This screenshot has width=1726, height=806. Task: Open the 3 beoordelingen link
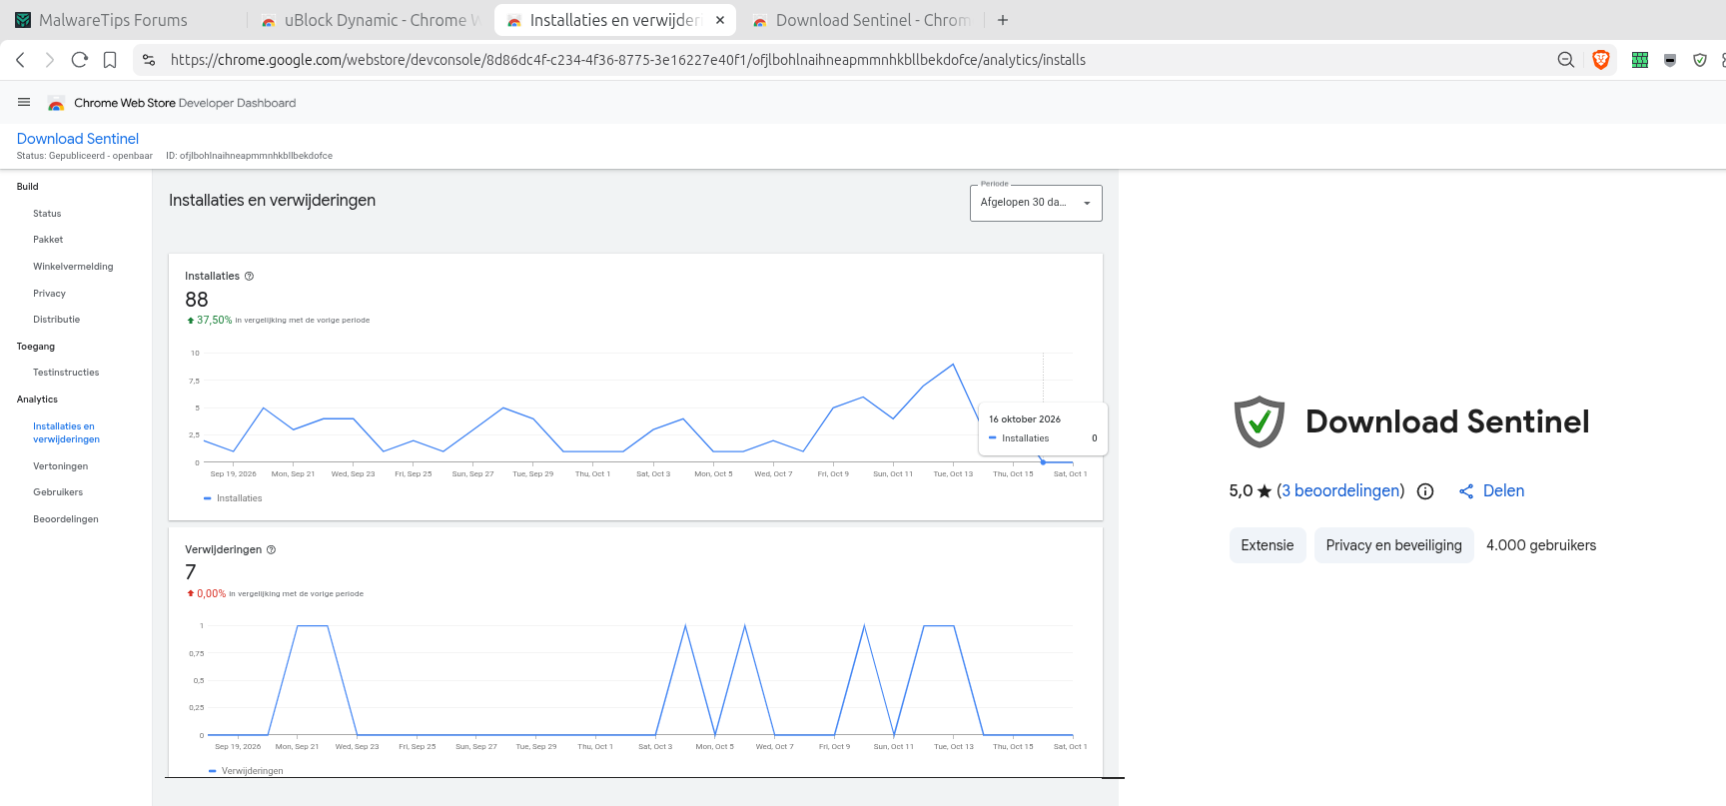(1340, 490)
